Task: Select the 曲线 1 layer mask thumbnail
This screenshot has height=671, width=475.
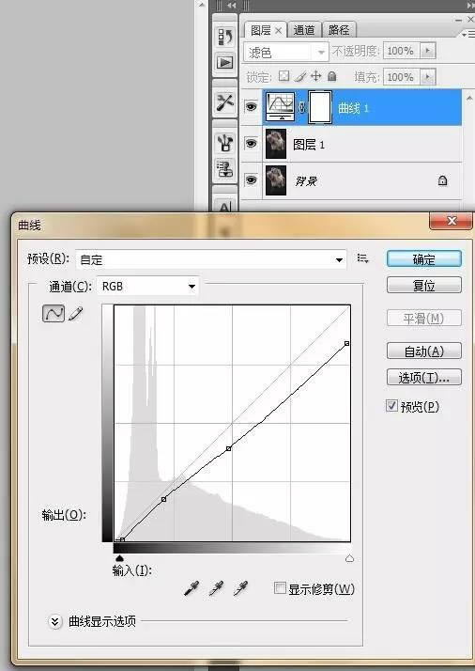Action: point(320,107)
